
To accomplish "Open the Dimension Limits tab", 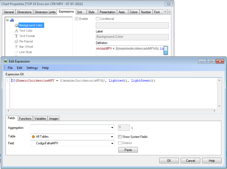I will tap(45, 12).
